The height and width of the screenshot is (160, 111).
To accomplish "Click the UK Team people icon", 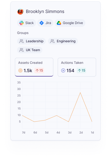I will pos(21,50).
